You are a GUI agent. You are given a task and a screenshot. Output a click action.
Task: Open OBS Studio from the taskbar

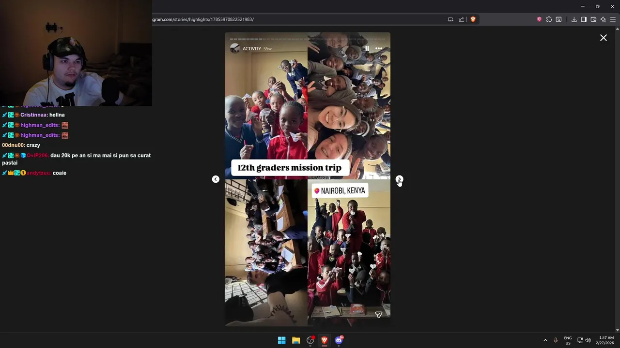click(x=310, y=340)
